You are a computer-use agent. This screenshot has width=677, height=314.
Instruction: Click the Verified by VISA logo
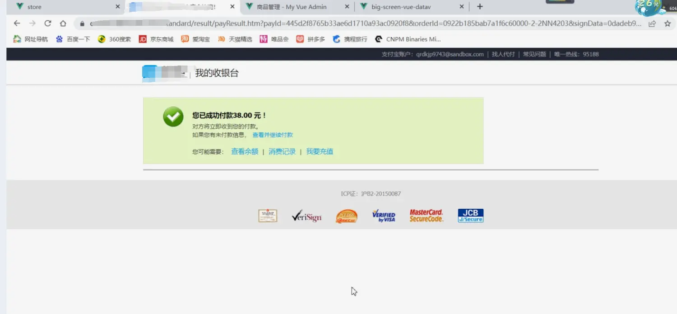(384, 216)
